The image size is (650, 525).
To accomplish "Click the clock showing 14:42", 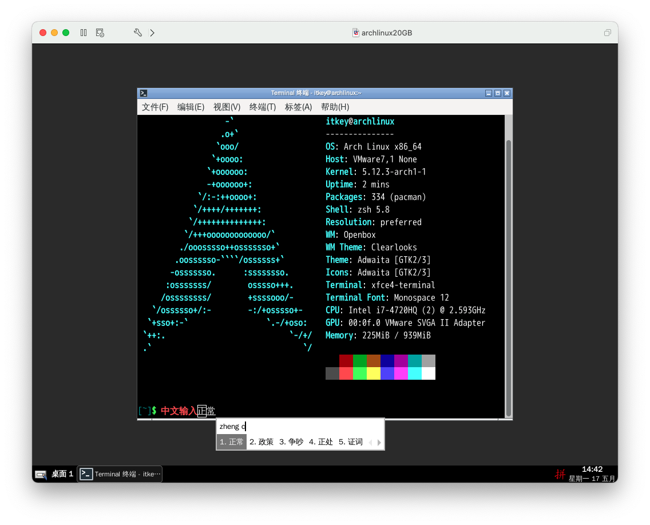I will tap(592, 469).
